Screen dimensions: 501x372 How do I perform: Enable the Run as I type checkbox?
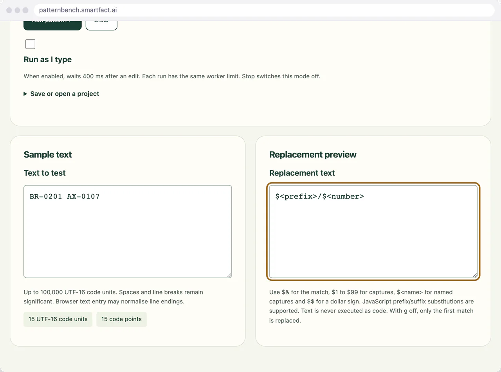coord(30,44)
